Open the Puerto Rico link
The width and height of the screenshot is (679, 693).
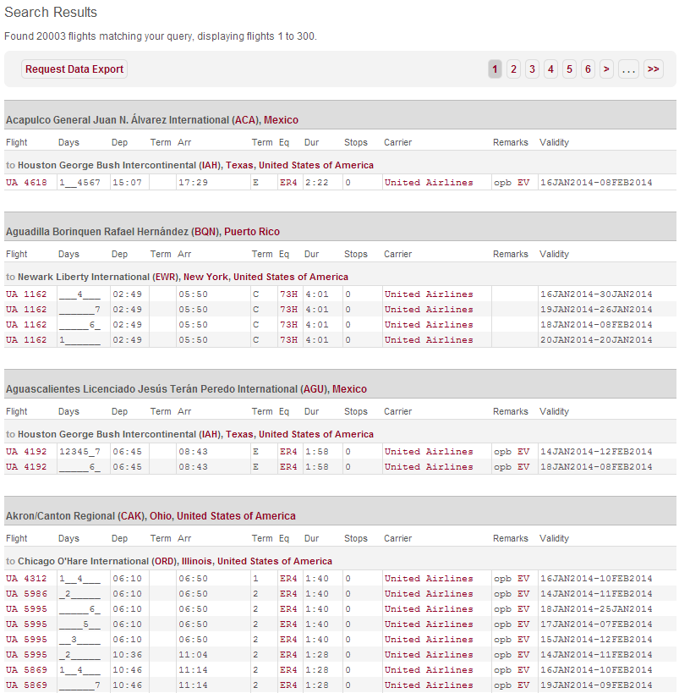point(252,232)
